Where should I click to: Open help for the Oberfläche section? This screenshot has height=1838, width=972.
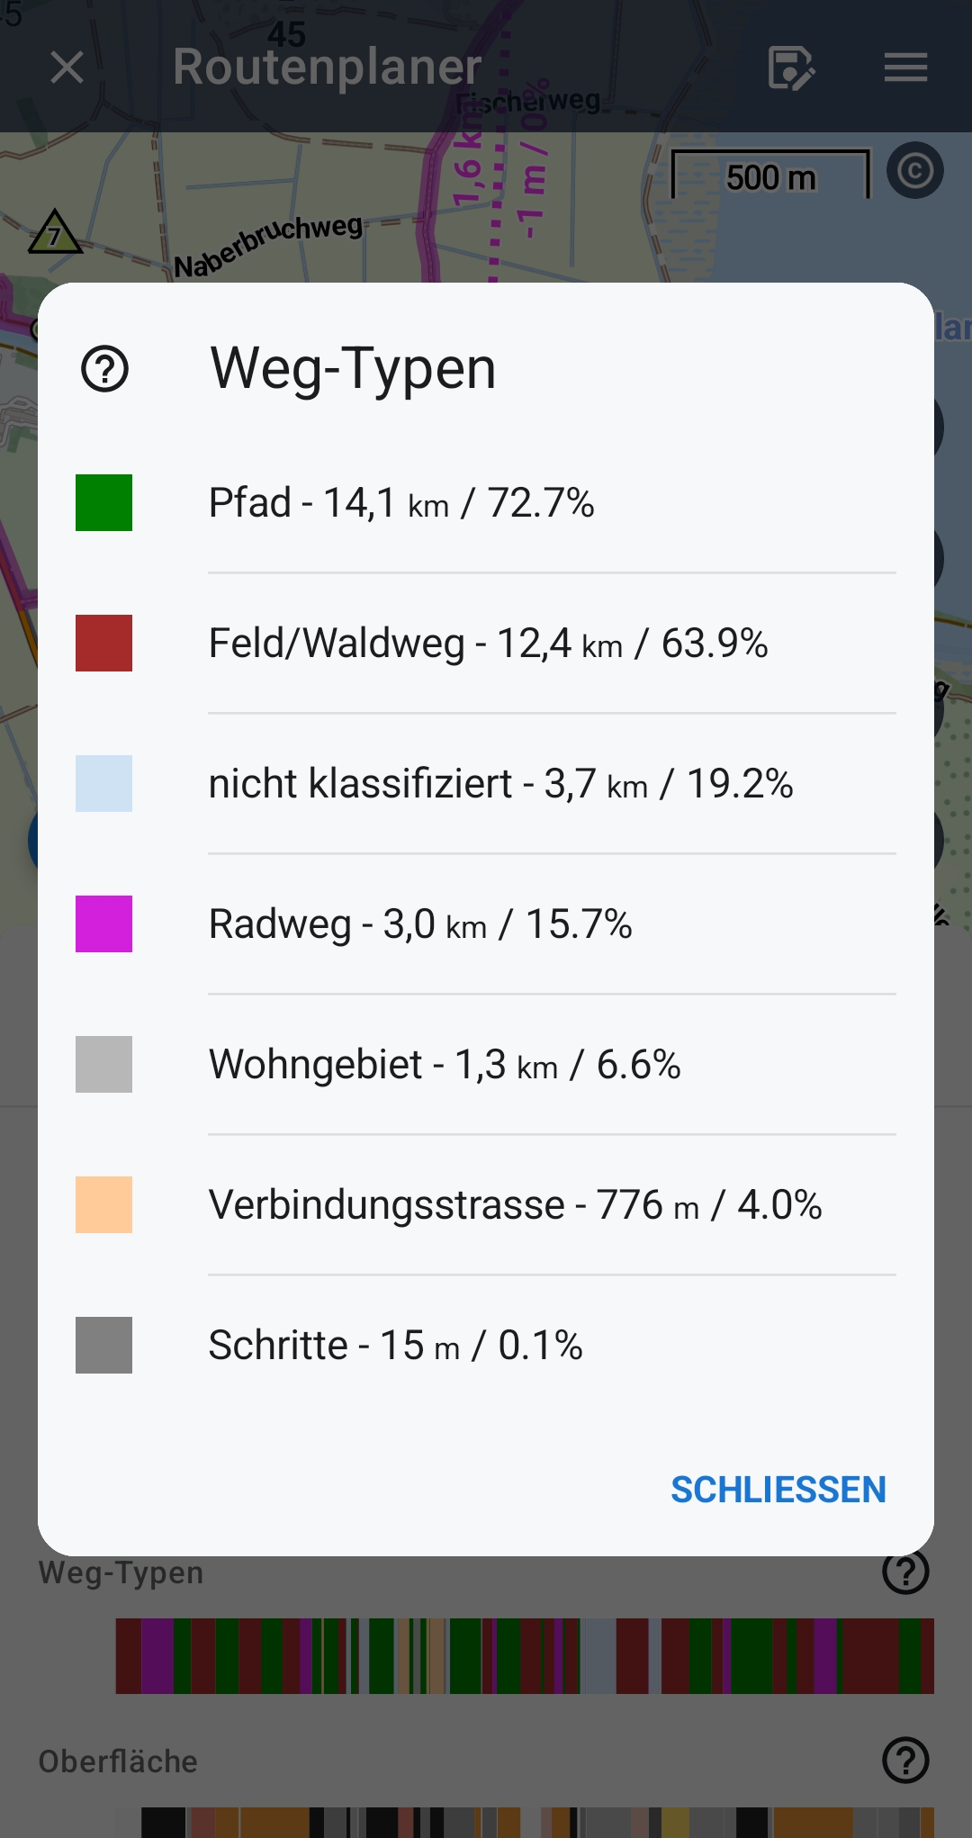pyautogui.click(x=905, y=1761)
